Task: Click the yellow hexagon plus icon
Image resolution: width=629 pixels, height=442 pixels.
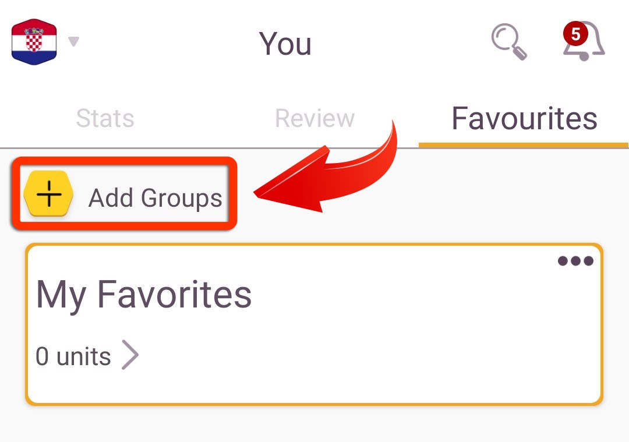Action: (x=48, y=194)
